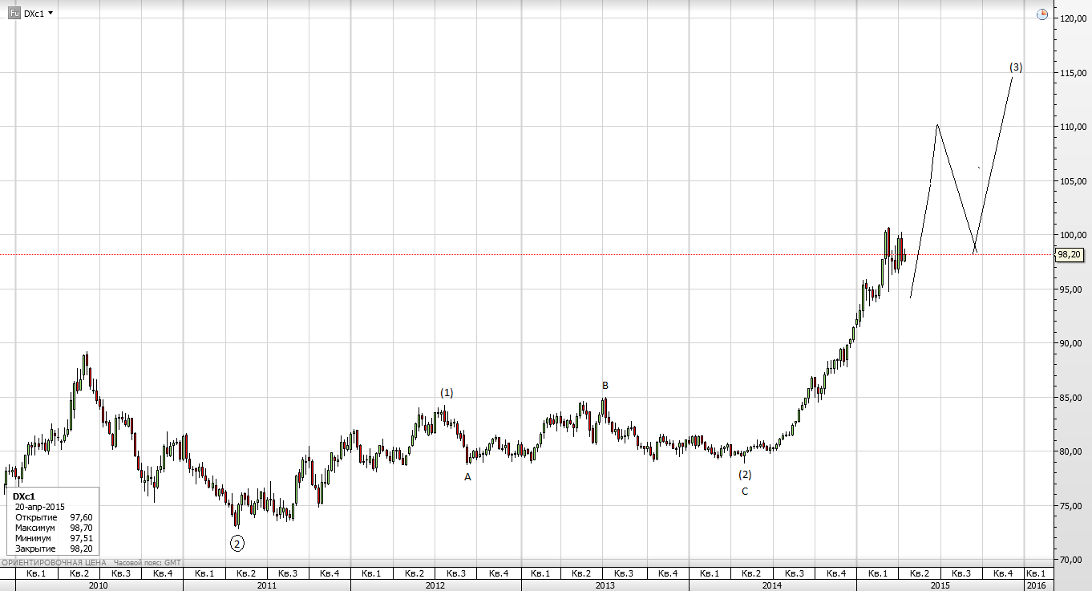This screenshot has height=591, width=1092.
Task: Open the DXc1 instrument dropdown arrow
Action: click(51, 14)
